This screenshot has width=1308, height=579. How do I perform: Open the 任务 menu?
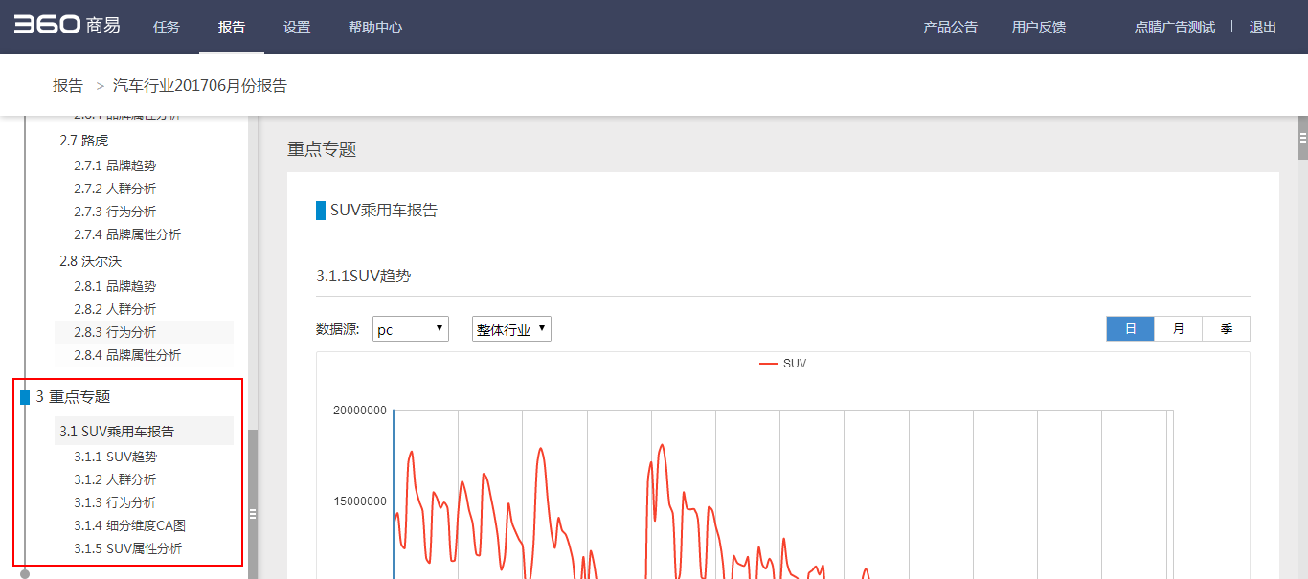pyautogui.click(x=167, y=27)
